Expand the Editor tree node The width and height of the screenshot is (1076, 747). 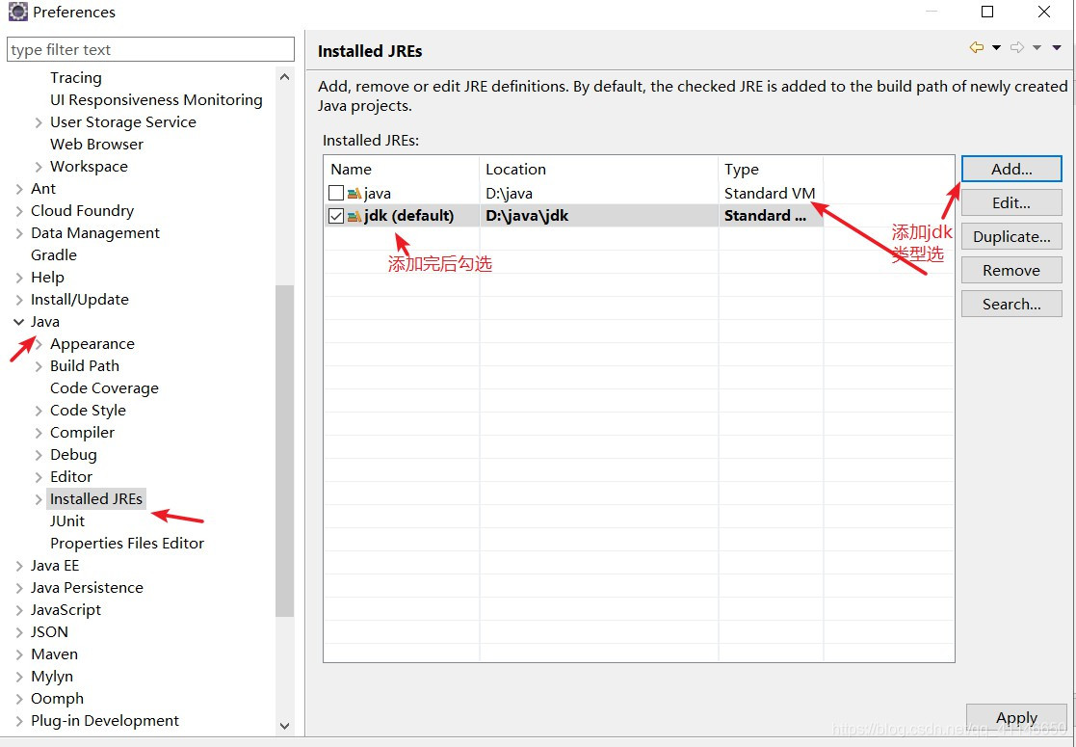click(x=39, y=477)
